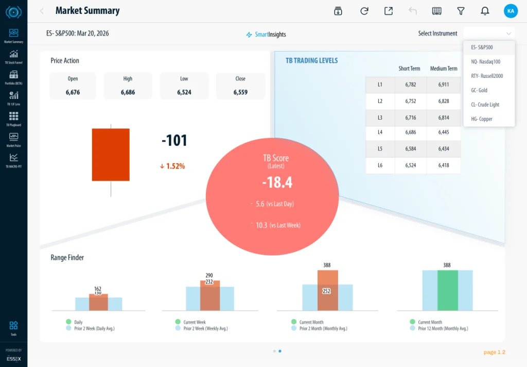Screen dimensions: 527x367
Task: Click the SmartInsights link
Action: [266, 35]
